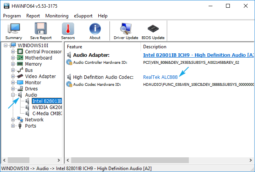Open the Monitoring menu

pos(56,16)
